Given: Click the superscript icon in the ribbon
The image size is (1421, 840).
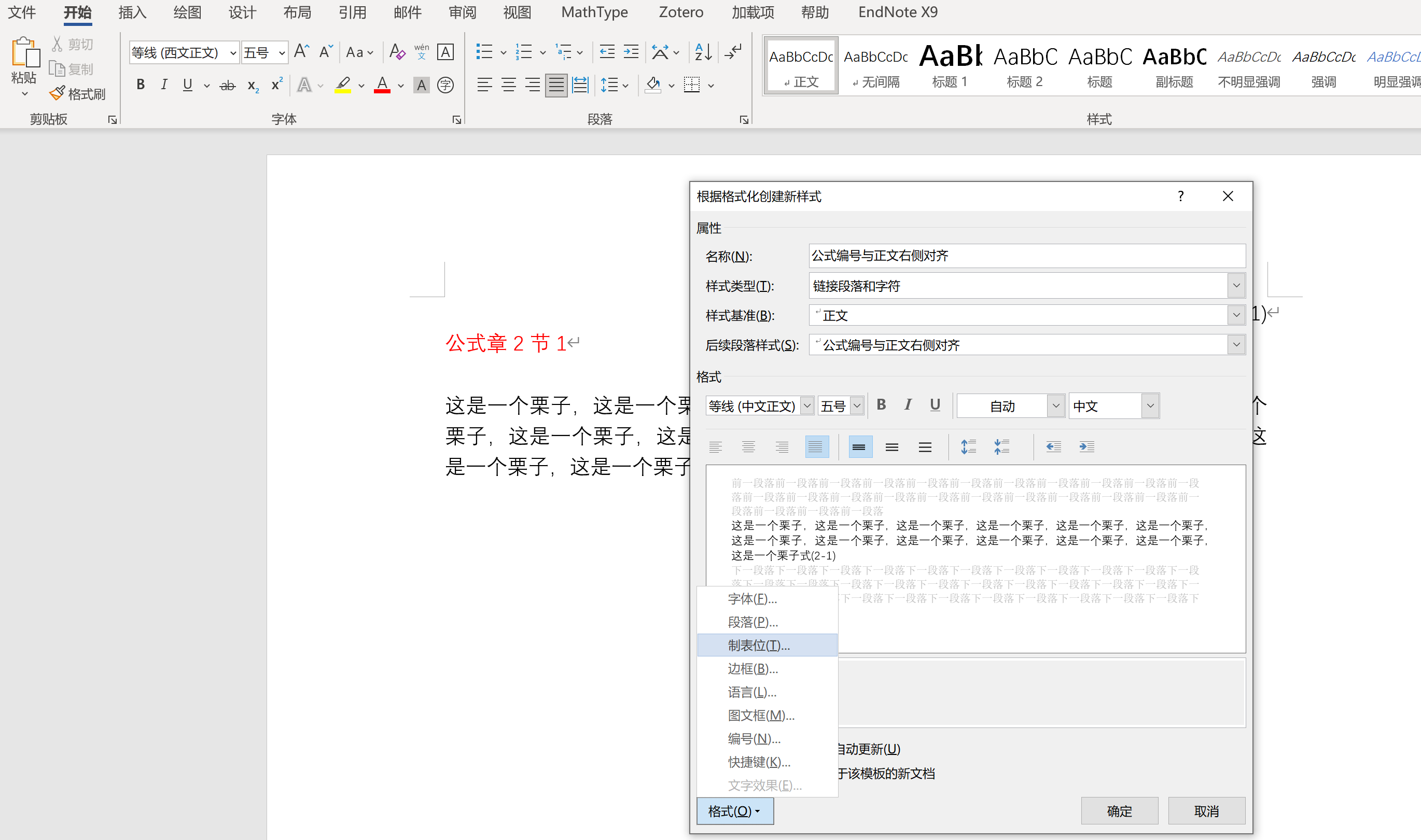Looking at the screenshot, I should click(x=276, y=86).
